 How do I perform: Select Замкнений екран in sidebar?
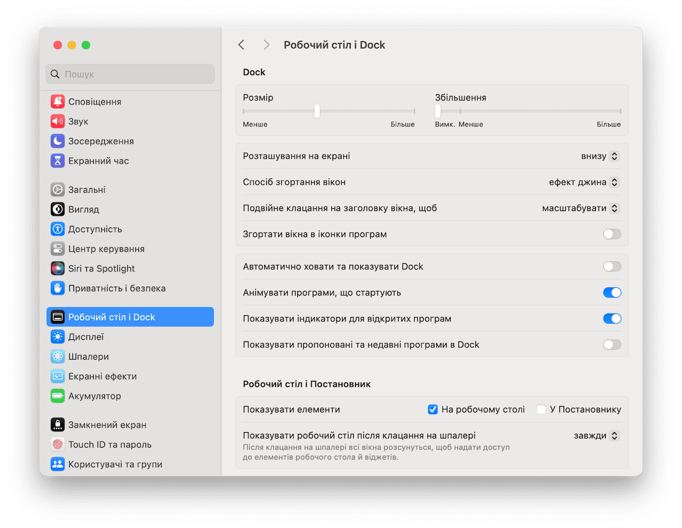[x=130, y=425]
